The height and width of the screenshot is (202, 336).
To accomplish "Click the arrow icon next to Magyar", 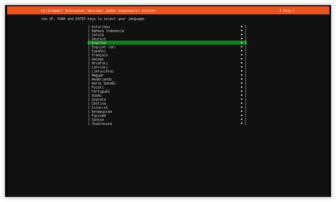I will coord(242,75).
